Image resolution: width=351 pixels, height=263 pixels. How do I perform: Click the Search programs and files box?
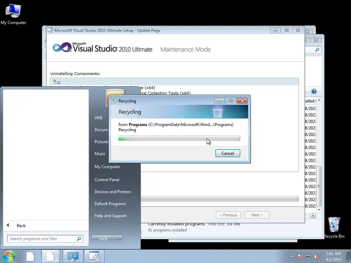click(x=45, y=239)
